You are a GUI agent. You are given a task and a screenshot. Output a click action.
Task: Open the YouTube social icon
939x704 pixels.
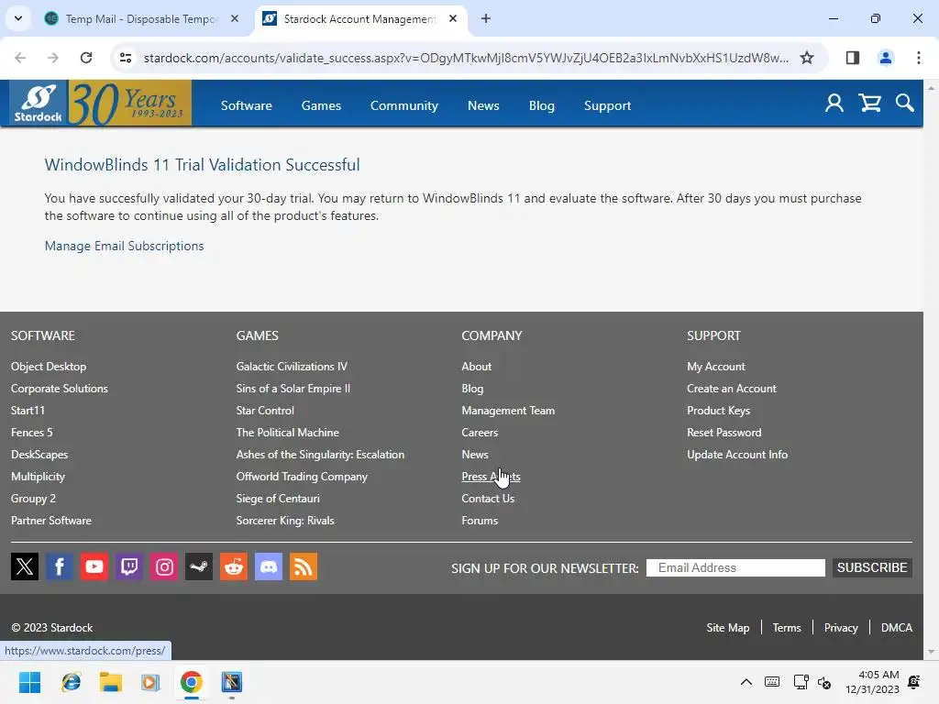[x=94, y=566]
